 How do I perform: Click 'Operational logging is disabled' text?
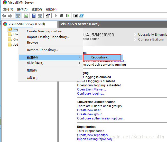[99, 85]
